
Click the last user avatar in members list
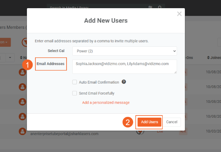22,131
